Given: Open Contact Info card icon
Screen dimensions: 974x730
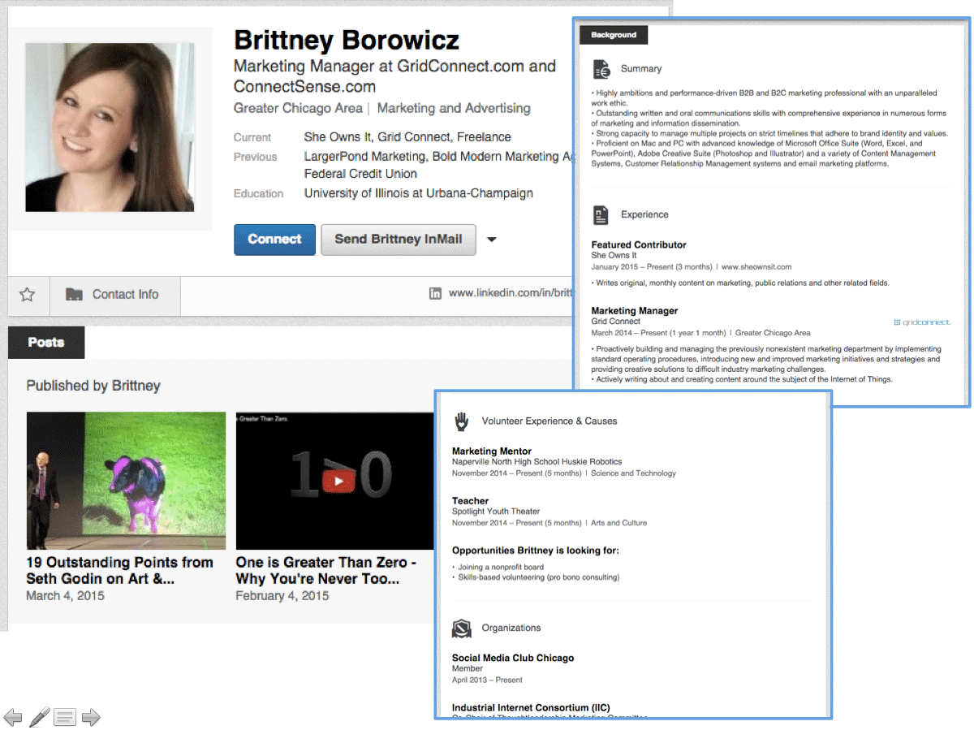Looking at the screenshot, I should (74, 295).
